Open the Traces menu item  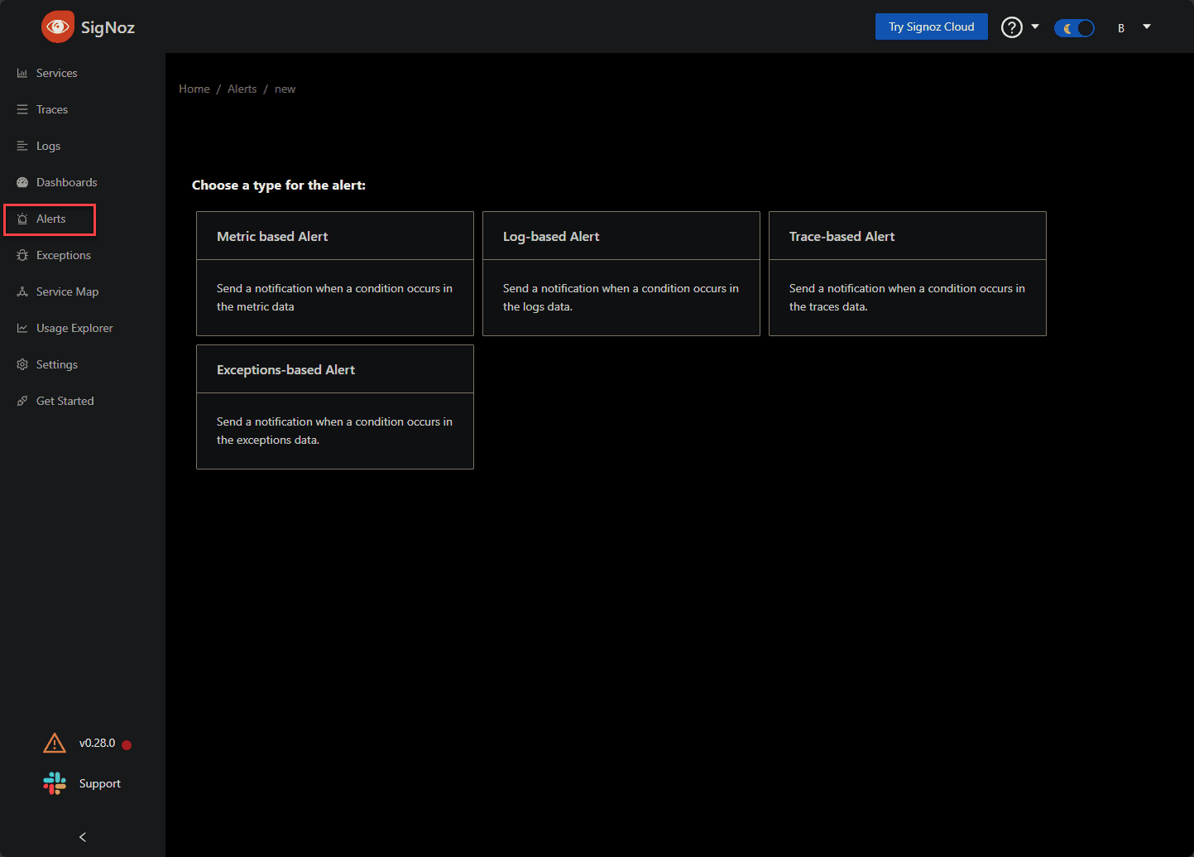click(x=83, y=109)
